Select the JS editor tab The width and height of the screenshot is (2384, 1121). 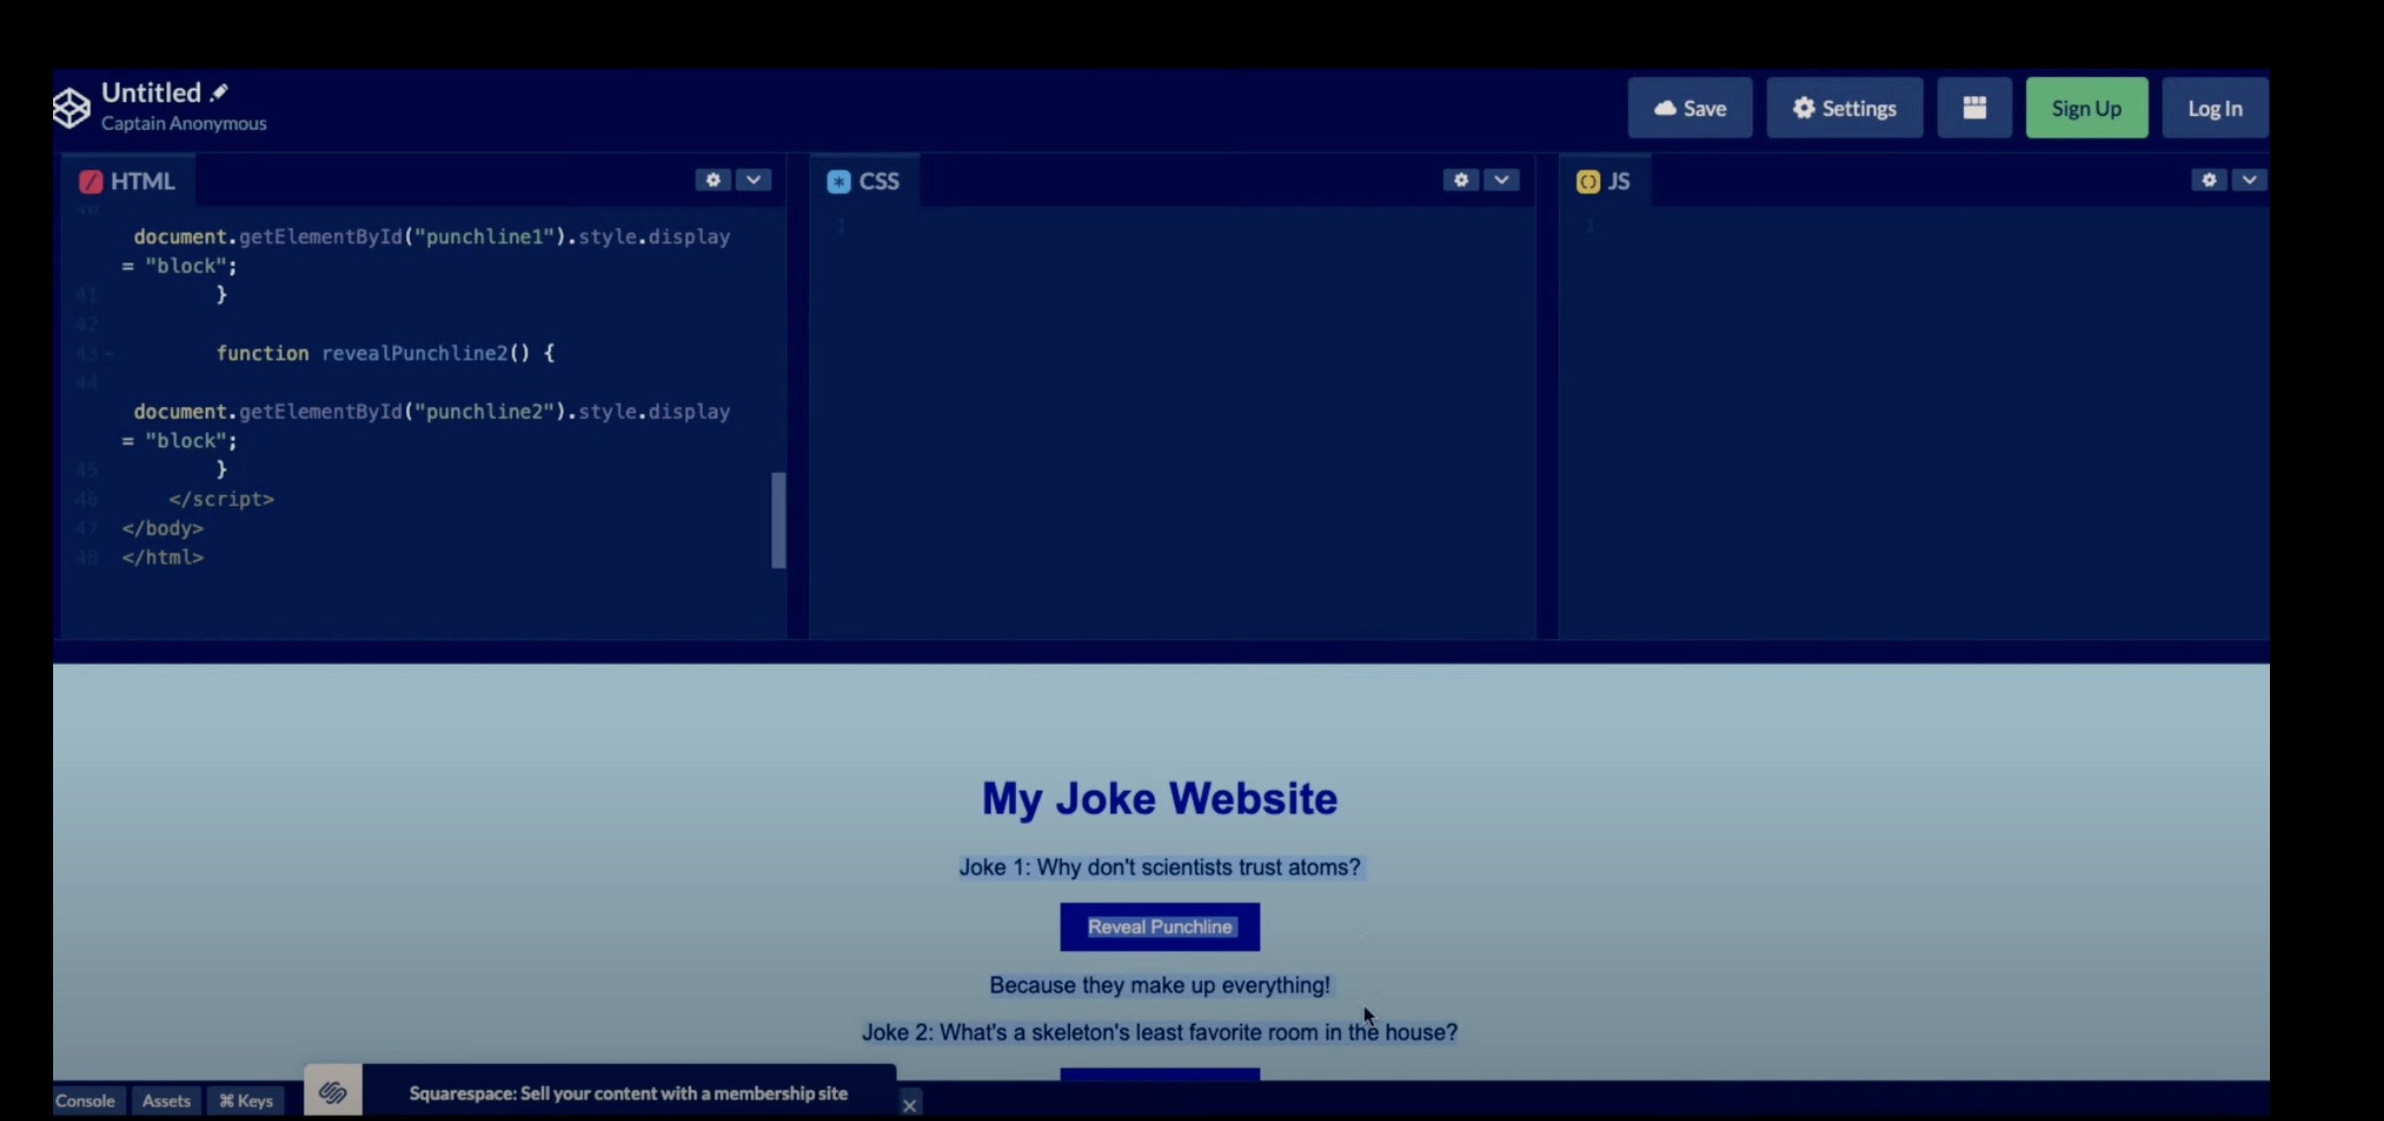[x=1604, y=181]
